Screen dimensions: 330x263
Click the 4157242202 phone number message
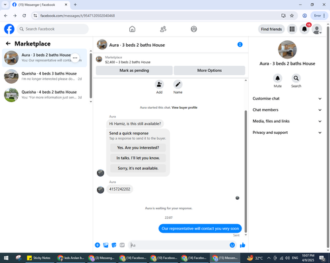pyautogui.click(x=119, y=189)
